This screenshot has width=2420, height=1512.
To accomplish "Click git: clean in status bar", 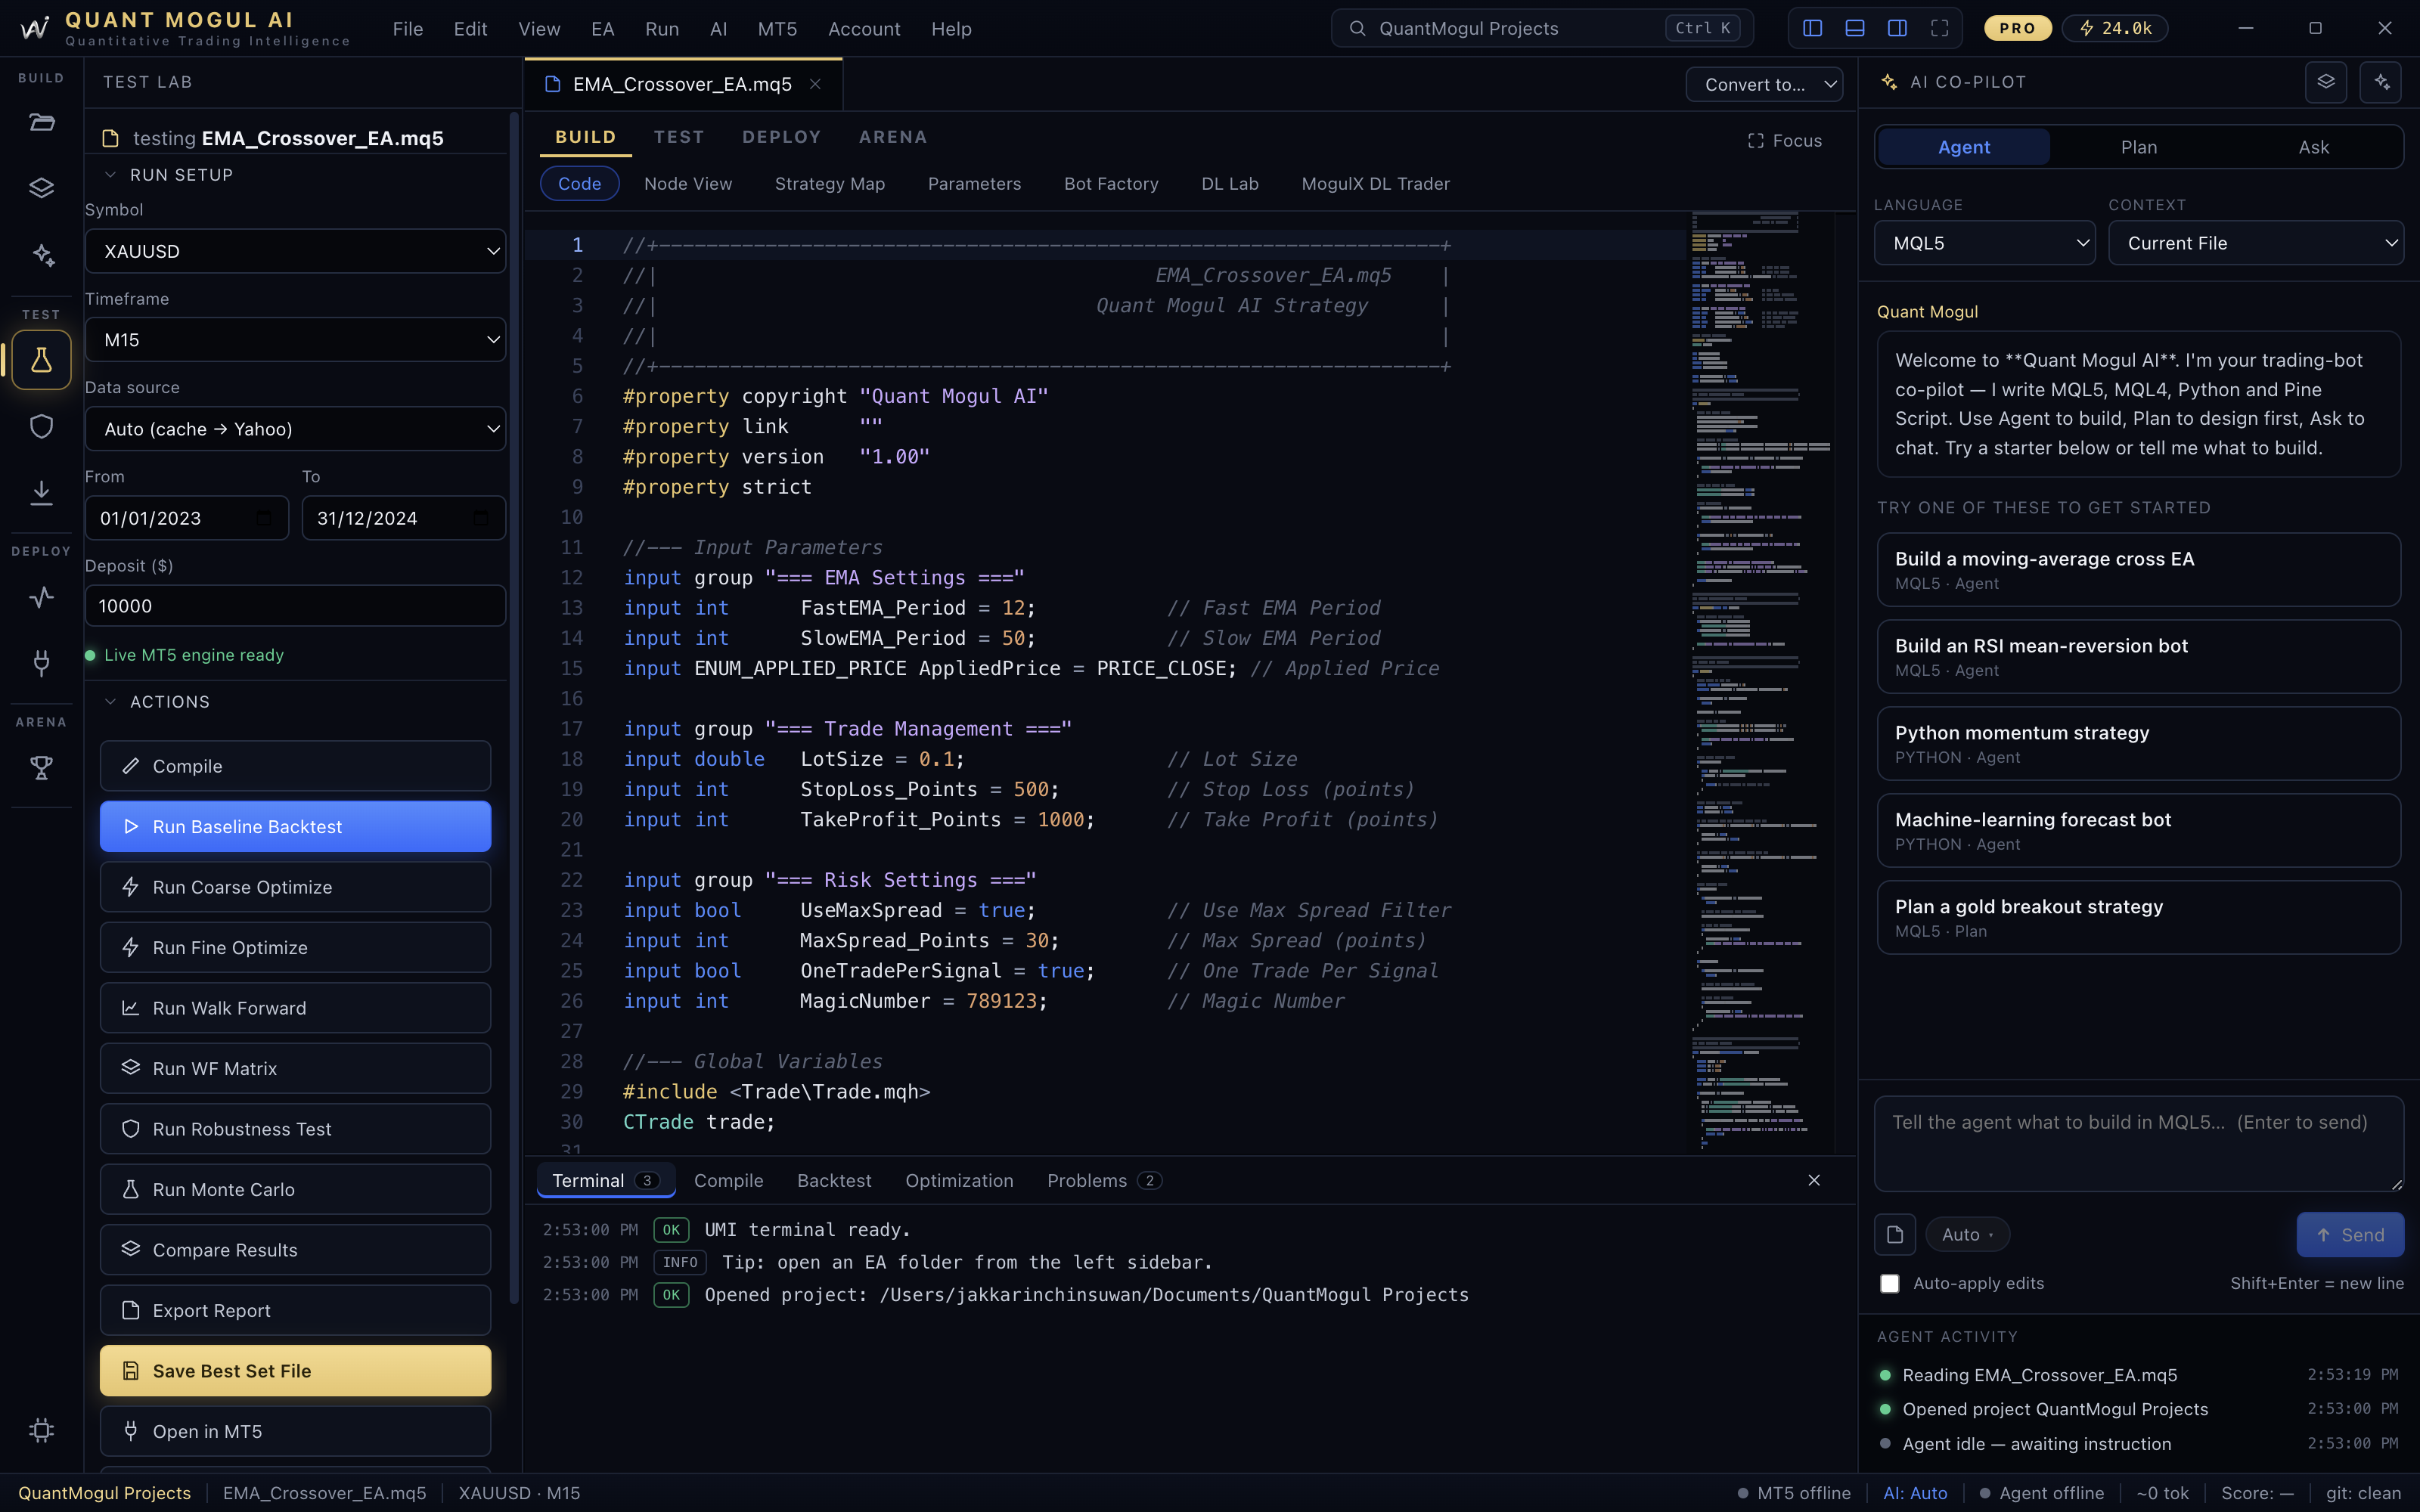I will [x=2363, y=1493].
